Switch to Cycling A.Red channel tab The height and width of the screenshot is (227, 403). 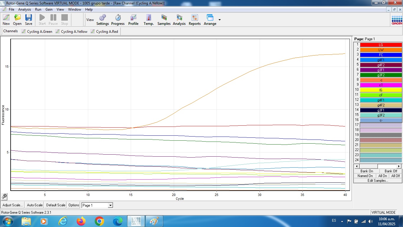(x=104, y=31)
